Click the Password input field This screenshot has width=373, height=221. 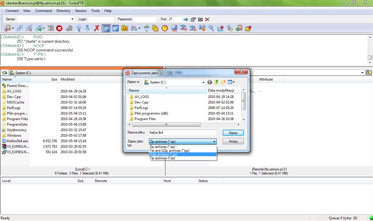[145, 19]
